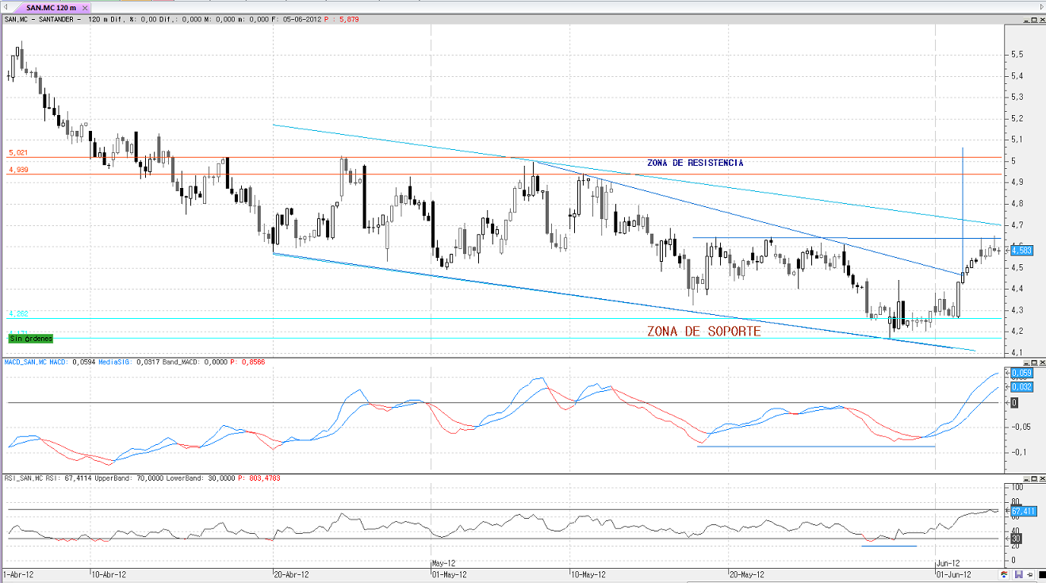Click the MACD zero line tag

tap(1015, 403)
